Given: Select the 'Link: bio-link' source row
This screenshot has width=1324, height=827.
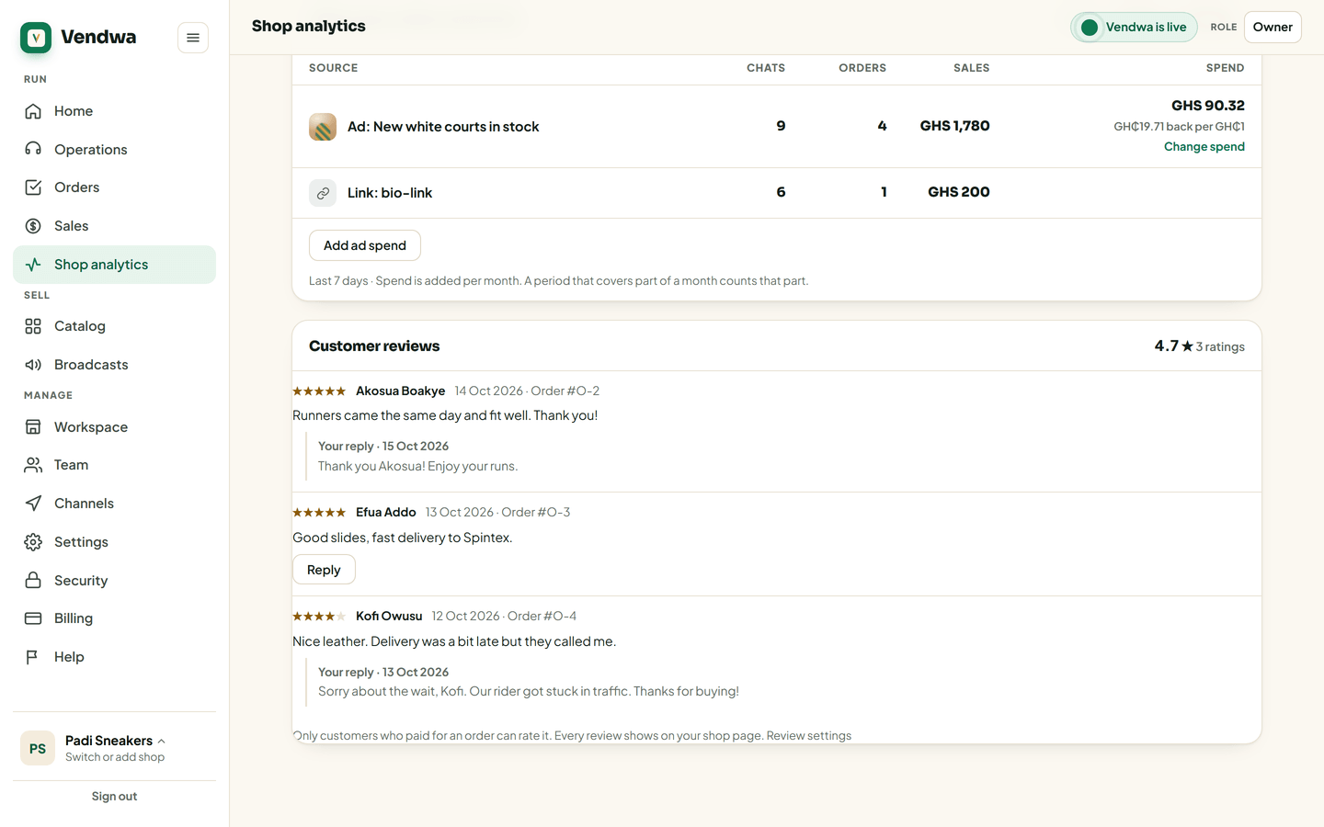Looking at the screenshot, I should (777, 193).
